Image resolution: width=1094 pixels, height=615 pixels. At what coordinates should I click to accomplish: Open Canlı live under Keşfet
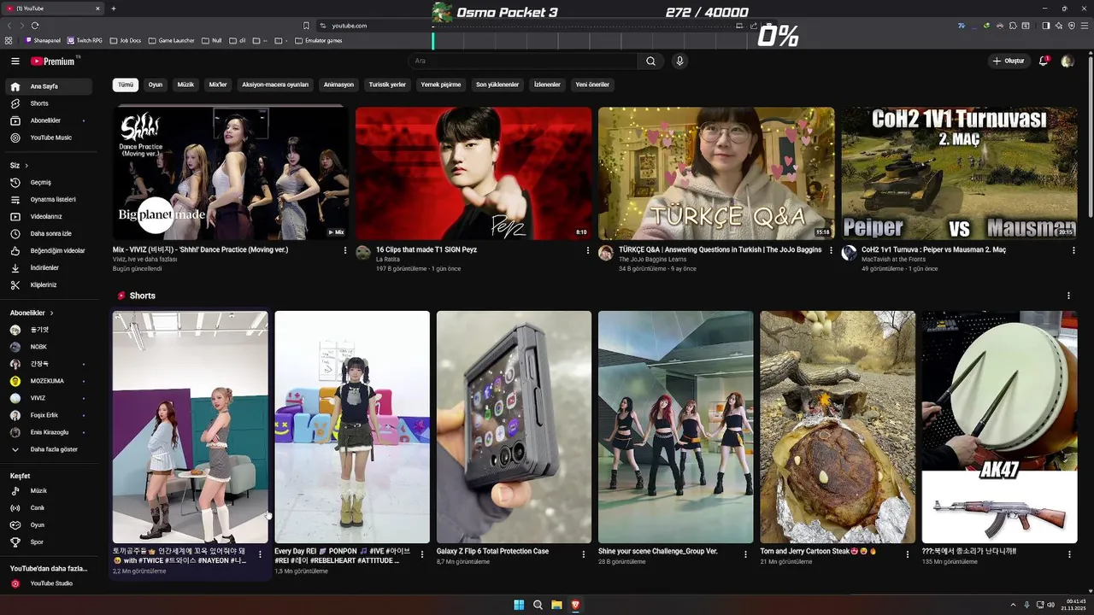pos(48,507)
